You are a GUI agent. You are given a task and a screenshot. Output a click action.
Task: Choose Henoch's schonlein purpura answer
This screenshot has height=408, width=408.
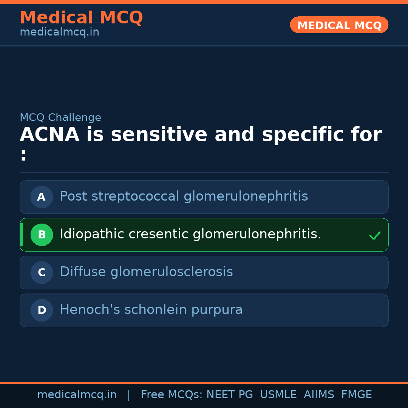point(151,310)
